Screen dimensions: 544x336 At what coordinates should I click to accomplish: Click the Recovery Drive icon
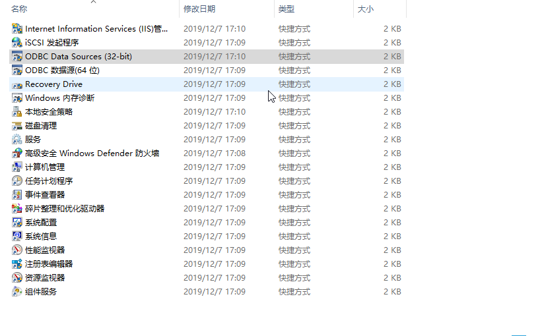17,84
